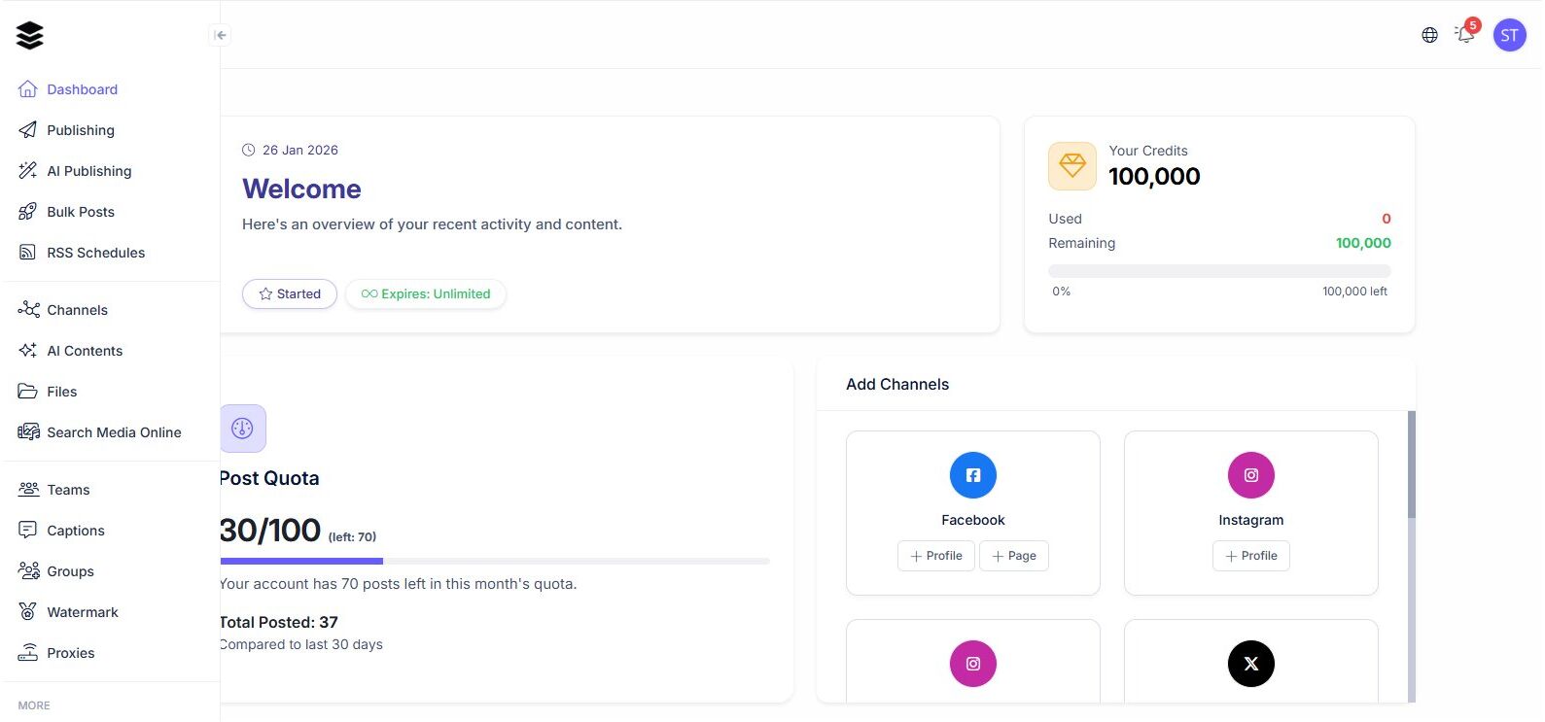Click the diamond credits icon
The image size is (1545, 722).
tap(1071, 166)
